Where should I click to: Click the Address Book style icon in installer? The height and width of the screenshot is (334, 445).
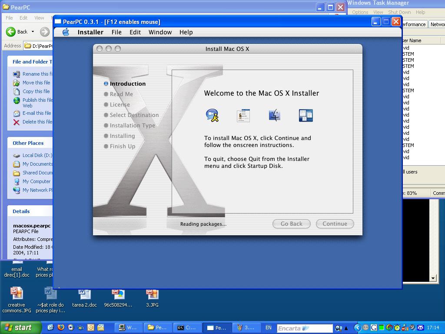tap(243, 115)
